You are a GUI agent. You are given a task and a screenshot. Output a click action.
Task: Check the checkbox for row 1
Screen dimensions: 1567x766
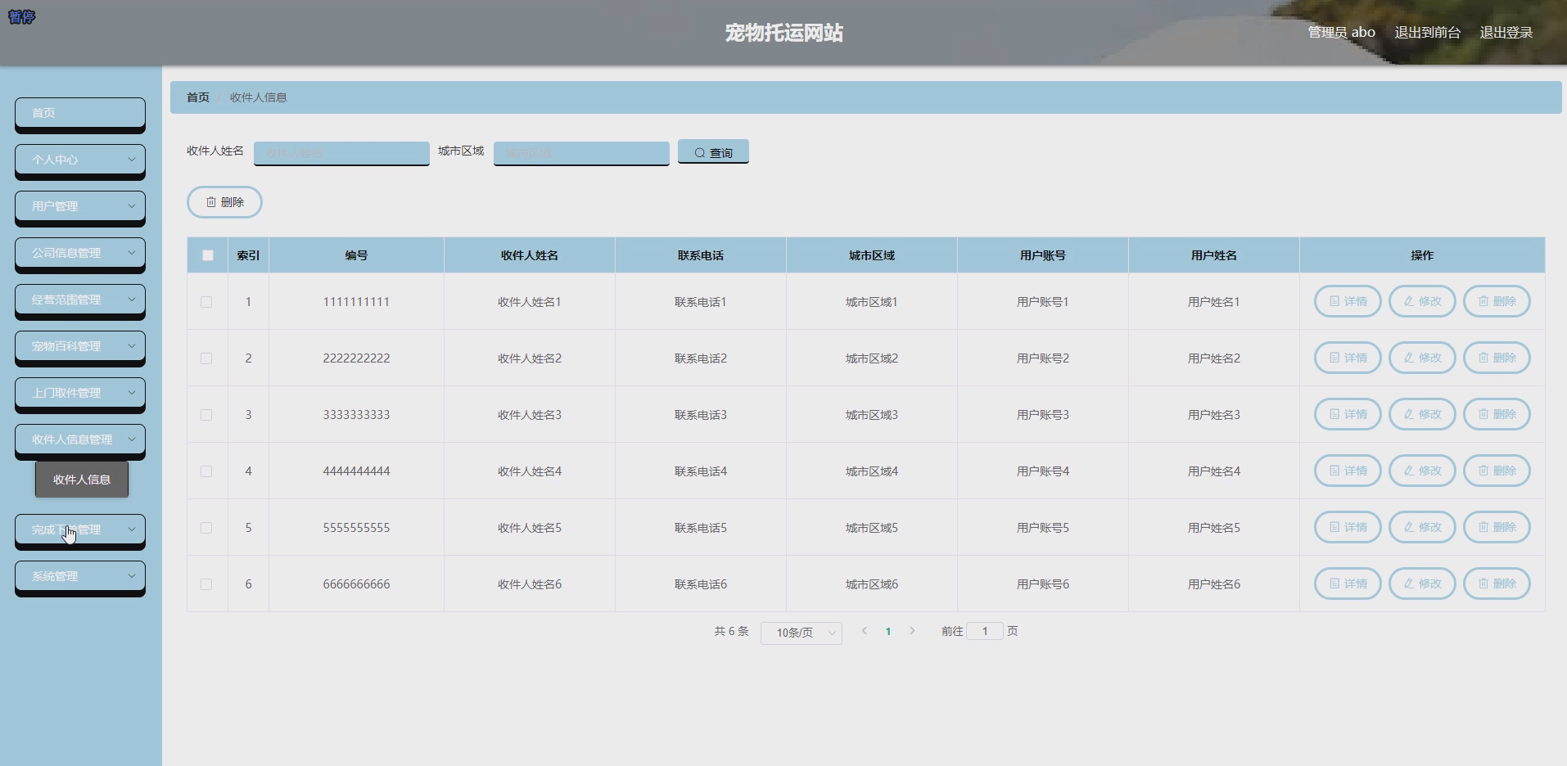pyautogui.click(x=206, y=302)
